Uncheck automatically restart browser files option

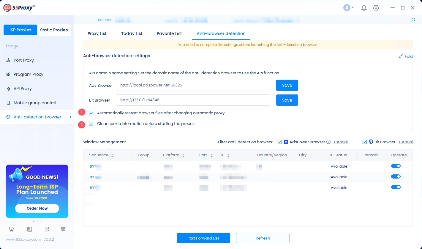coord(91,113)
